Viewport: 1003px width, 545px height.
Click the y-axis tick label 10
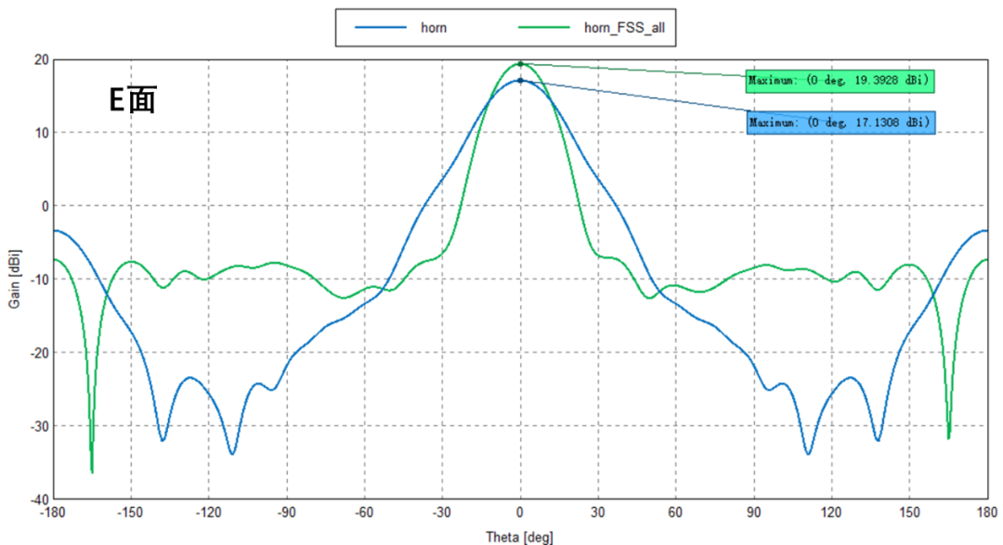tap(42, 133)
